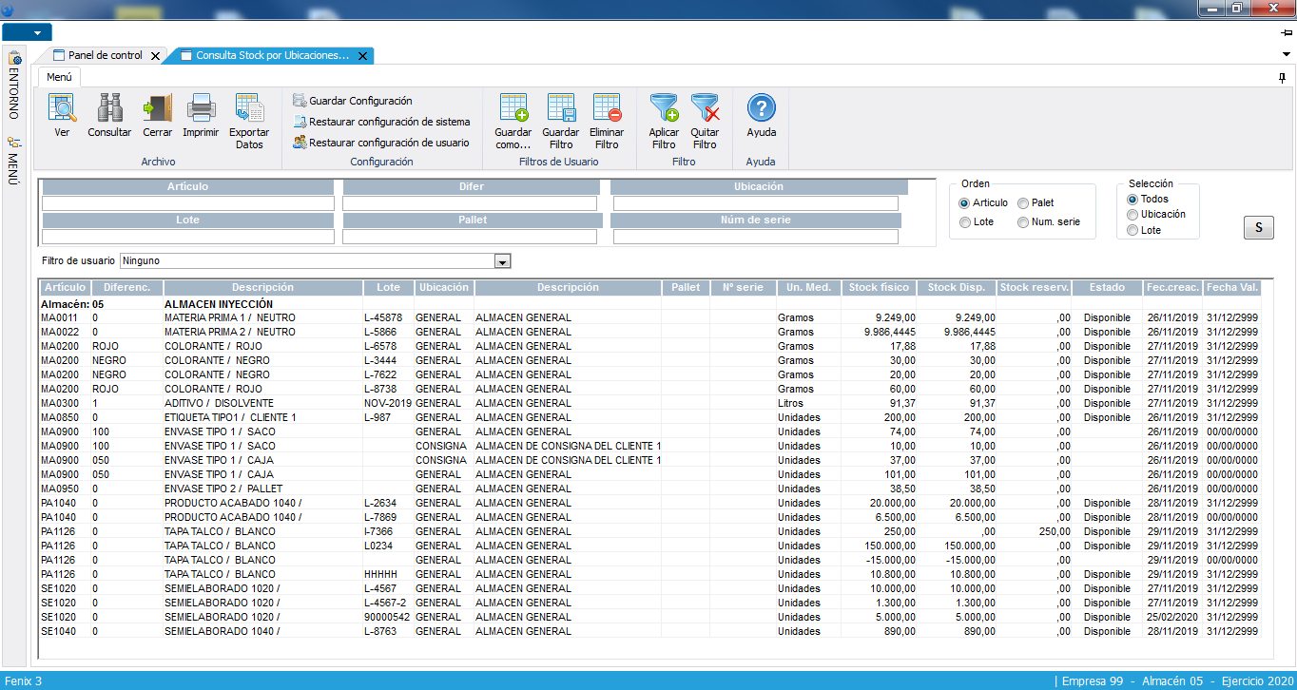Switch to the Panel de control tab
The image size is (1297, 690).
tap(105, 56)
